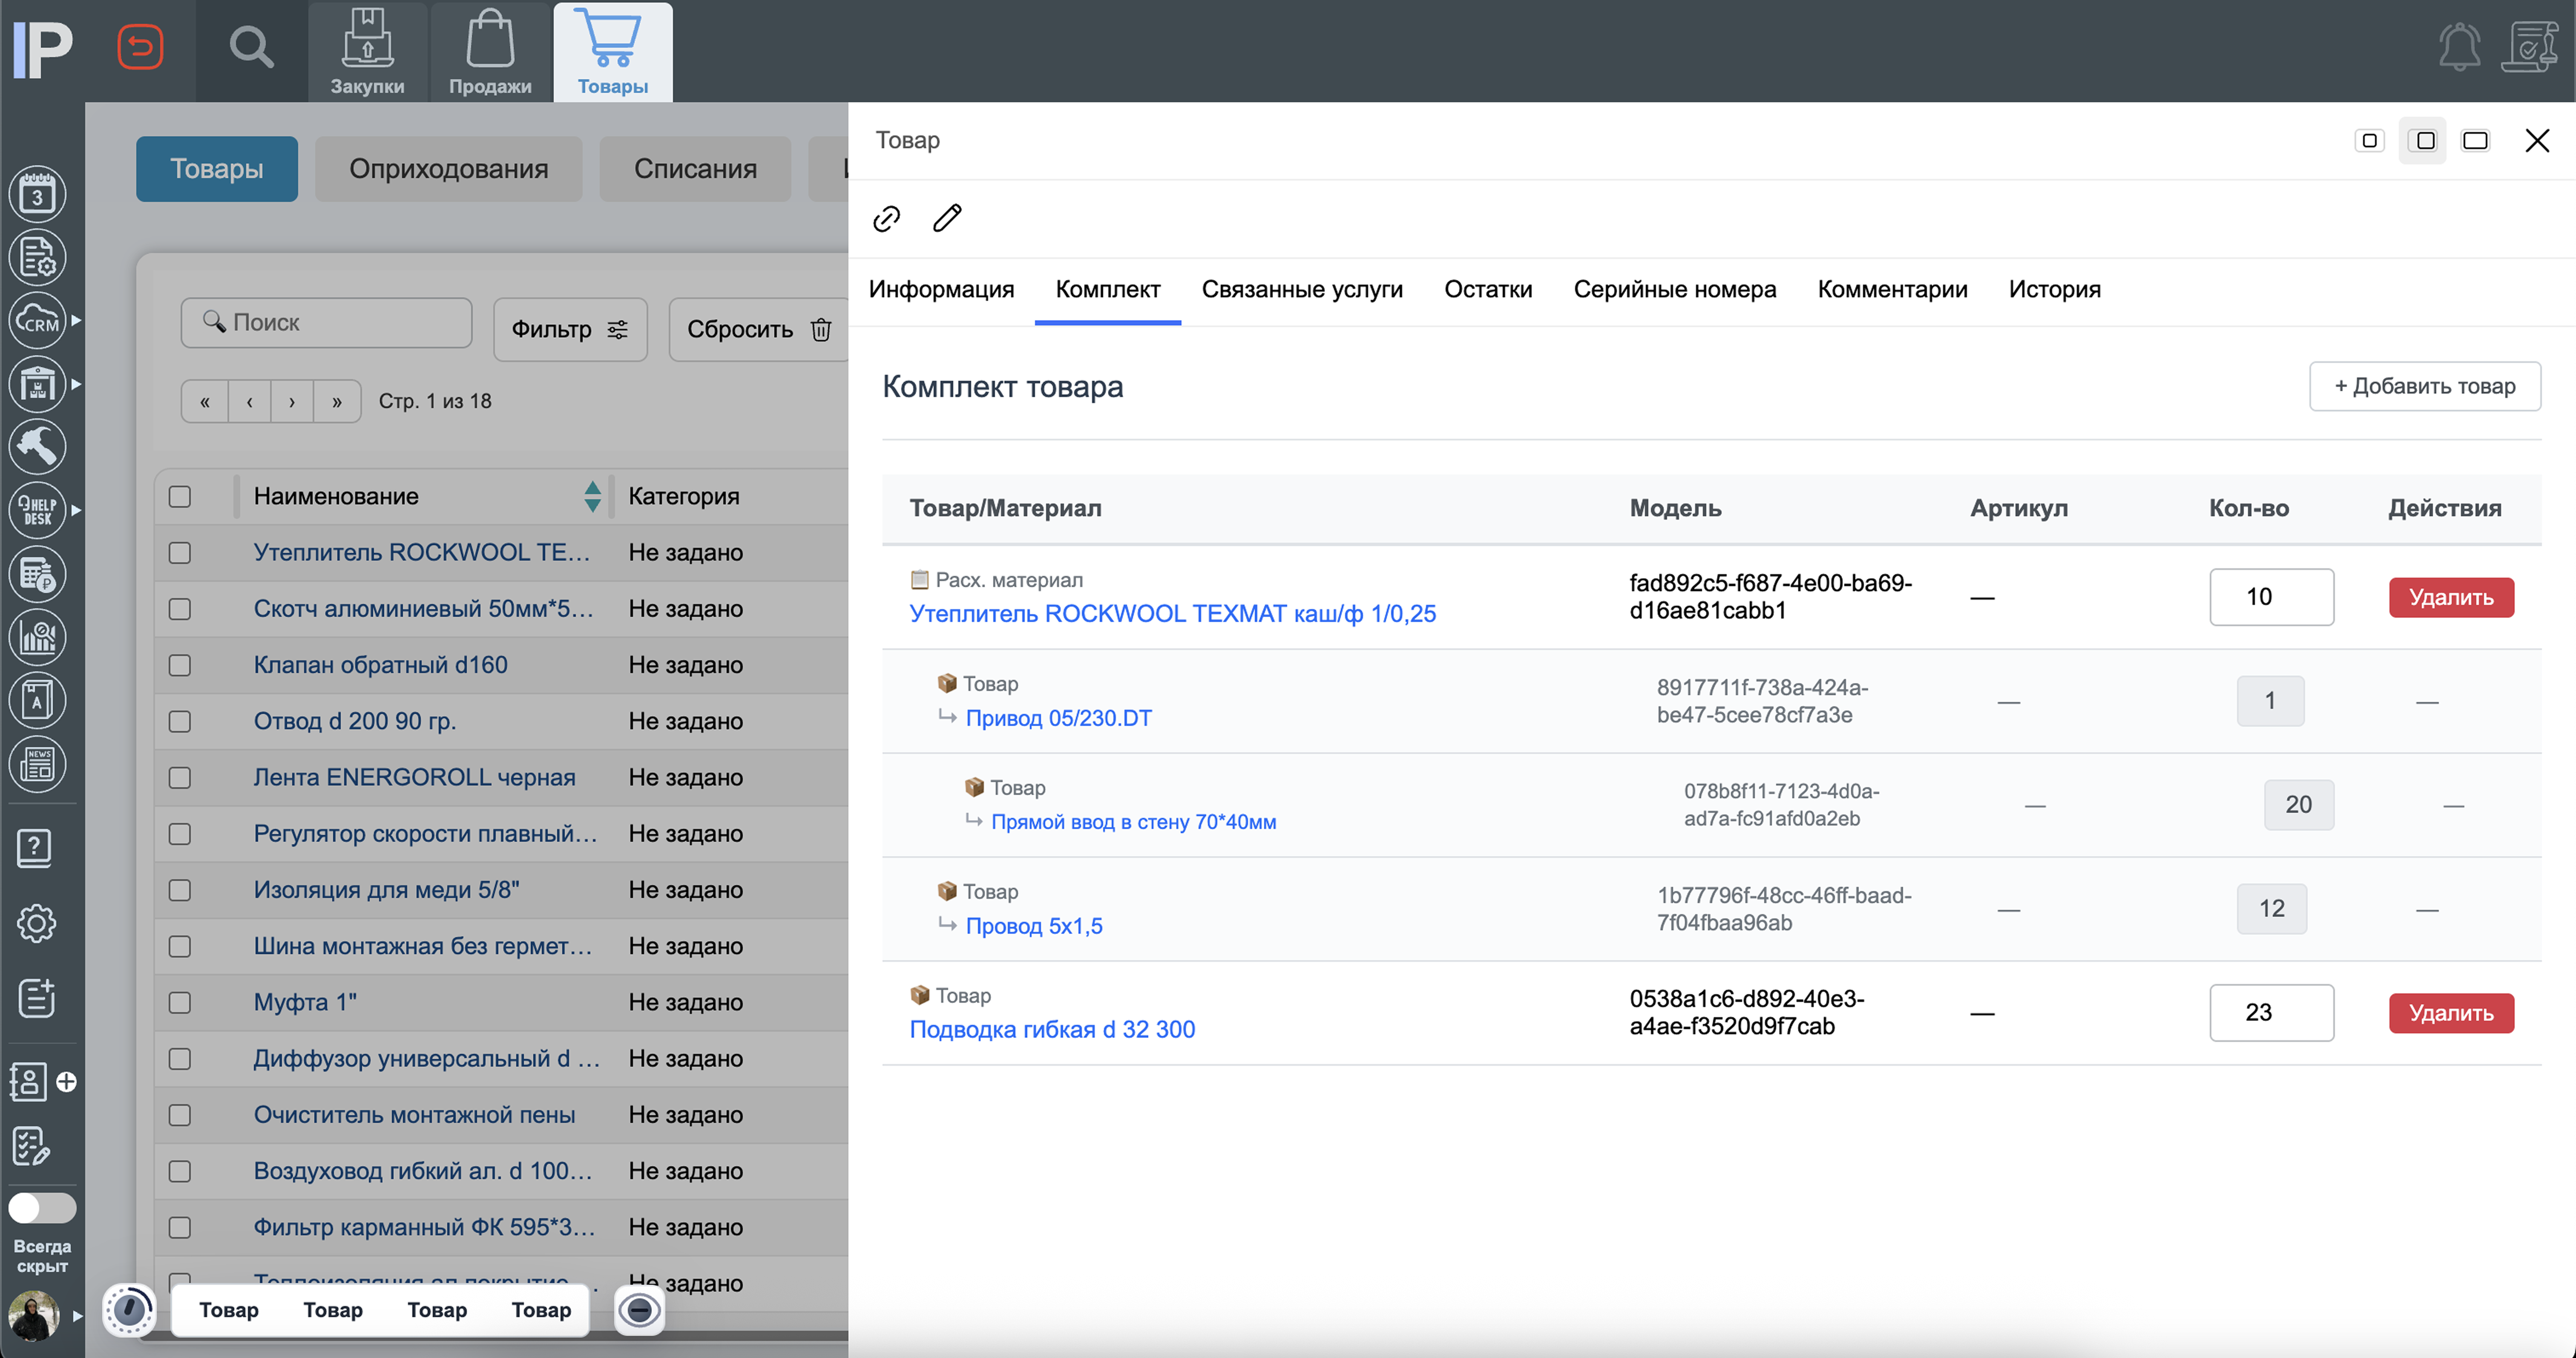Open the search magnifier in top bar
Viewport: 2576px width, 1358px height.
[x=250, y=47]
